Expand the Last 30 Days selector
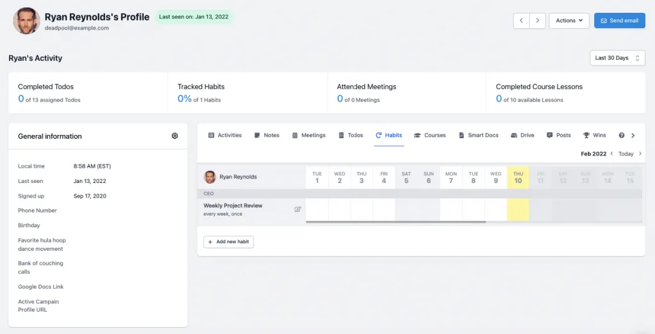 [x=617, y=58]
